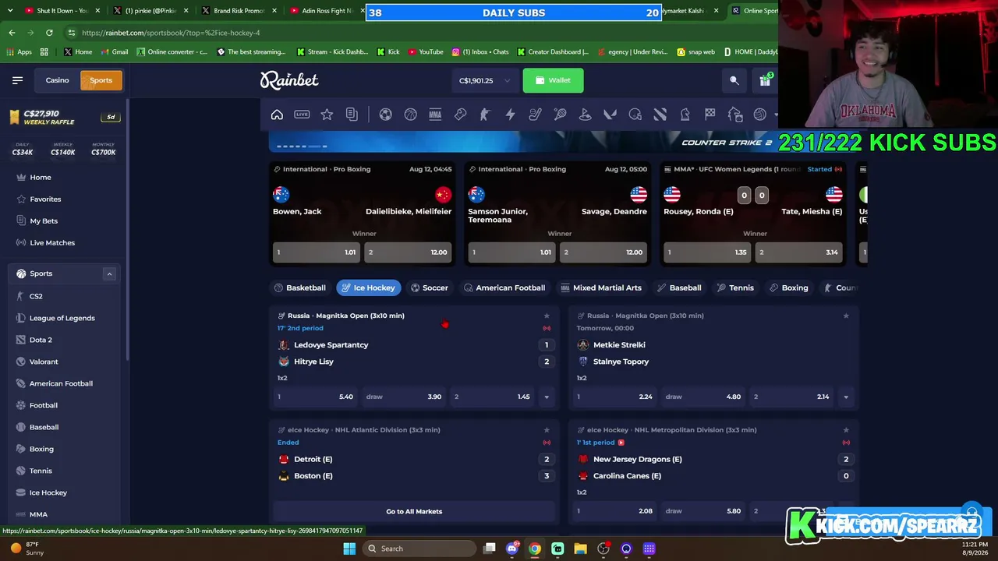Bet on draw at 3.90
The image size is (998, 561).
[404, 397]
